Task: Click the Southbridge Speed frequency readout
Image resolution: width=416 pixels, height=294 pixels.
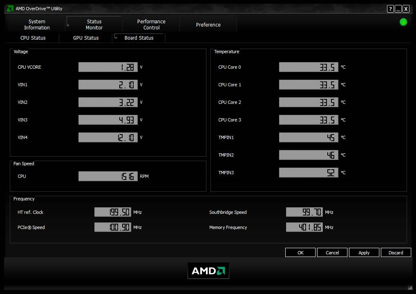Action: pos(304,212)
